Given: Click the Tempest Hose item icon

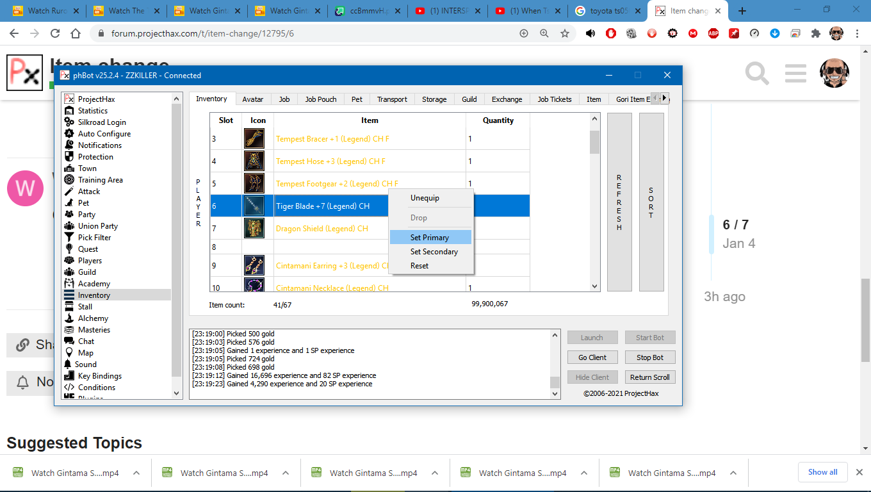Looking at the screenshot, I should (254, 161).
